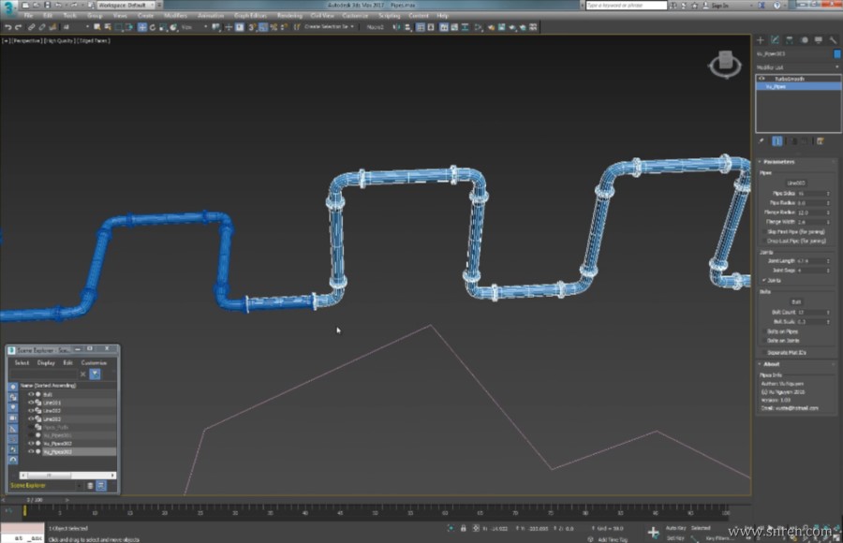Toggle the 3D Snaps button
This screenshot has height=543, width=843.
click(252, 27)
